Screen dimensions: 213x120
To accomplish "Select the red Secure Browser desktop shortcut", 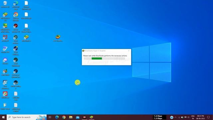I will [x=16, y=28].
